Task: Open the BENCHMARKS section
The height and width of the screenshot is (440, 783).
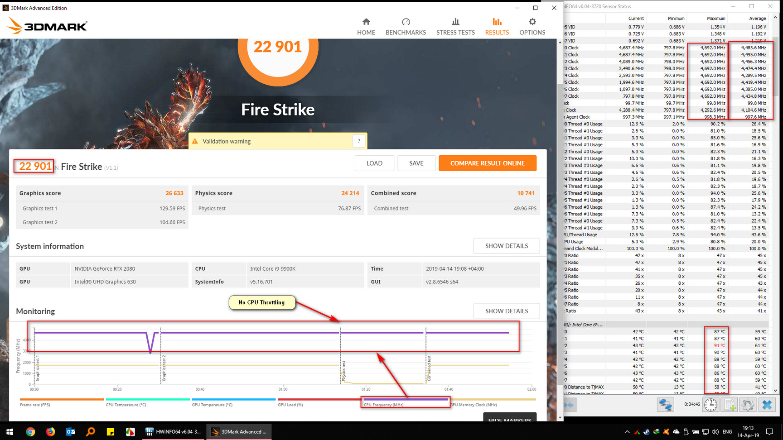Action: click(x=406, y=27)
